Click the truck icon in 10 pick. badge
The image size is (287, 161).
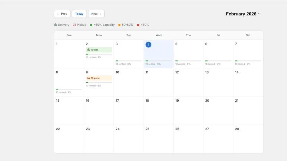[x=89, y=78]
